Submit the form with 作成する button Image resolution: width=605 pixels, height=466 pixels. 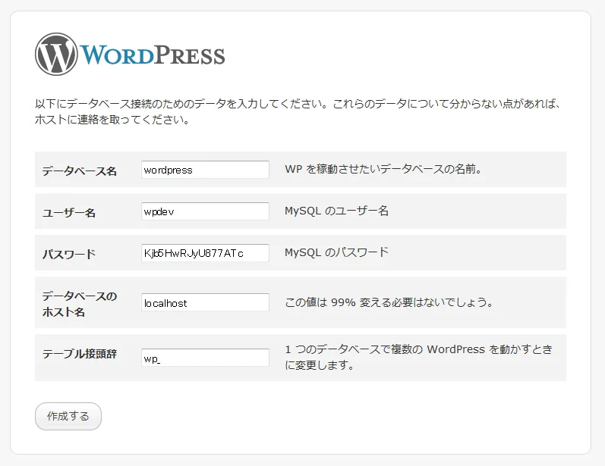pyautogui.click(x=68, y=416)
